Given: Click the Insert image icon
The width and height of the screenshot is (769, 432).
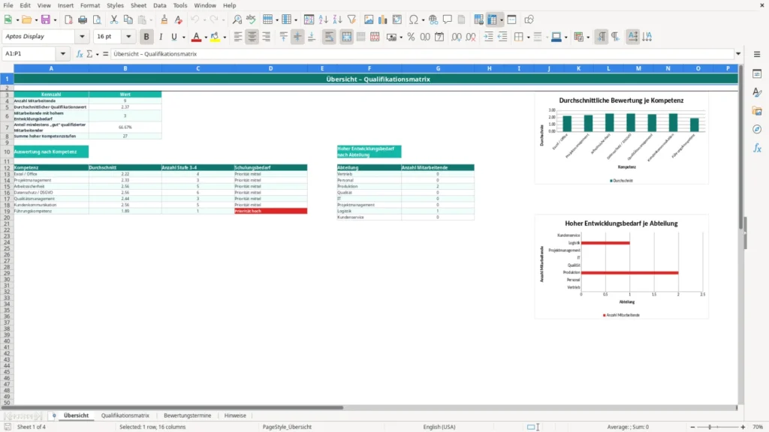Looking at the screenshot, I should point(369,19).
